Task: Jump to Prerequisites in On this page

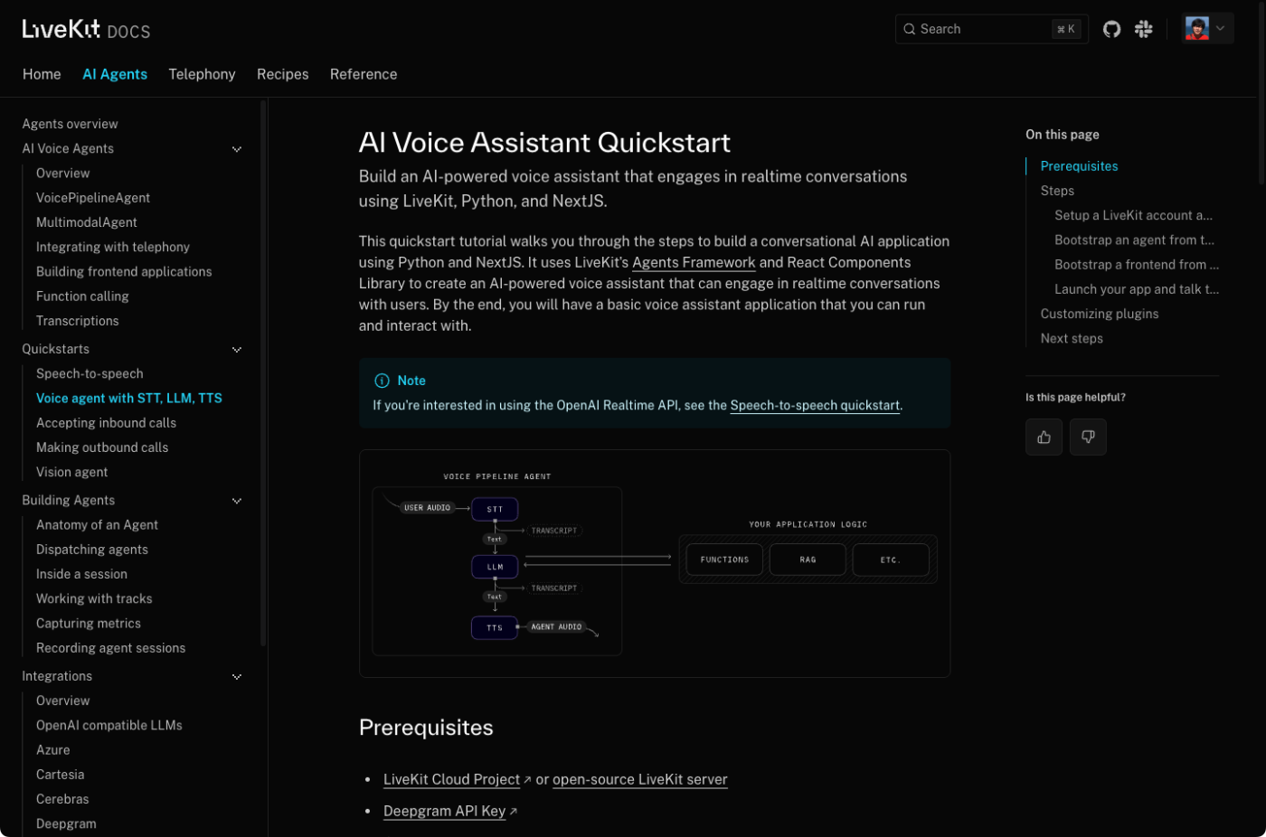Action: click(x=1079, y=166)
